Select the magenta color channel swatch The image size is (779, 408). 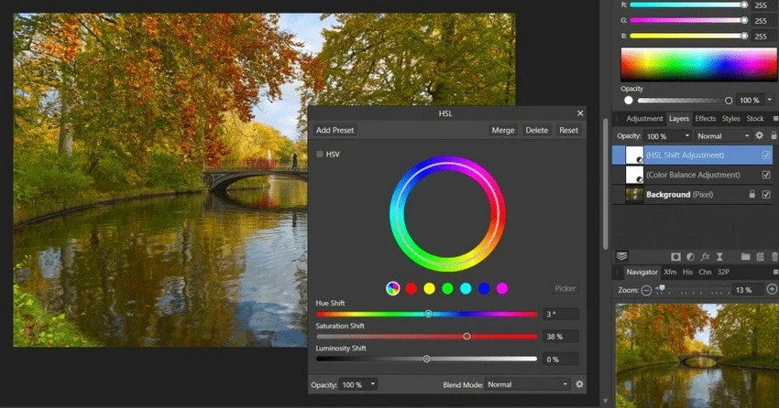tap(502, 288)
